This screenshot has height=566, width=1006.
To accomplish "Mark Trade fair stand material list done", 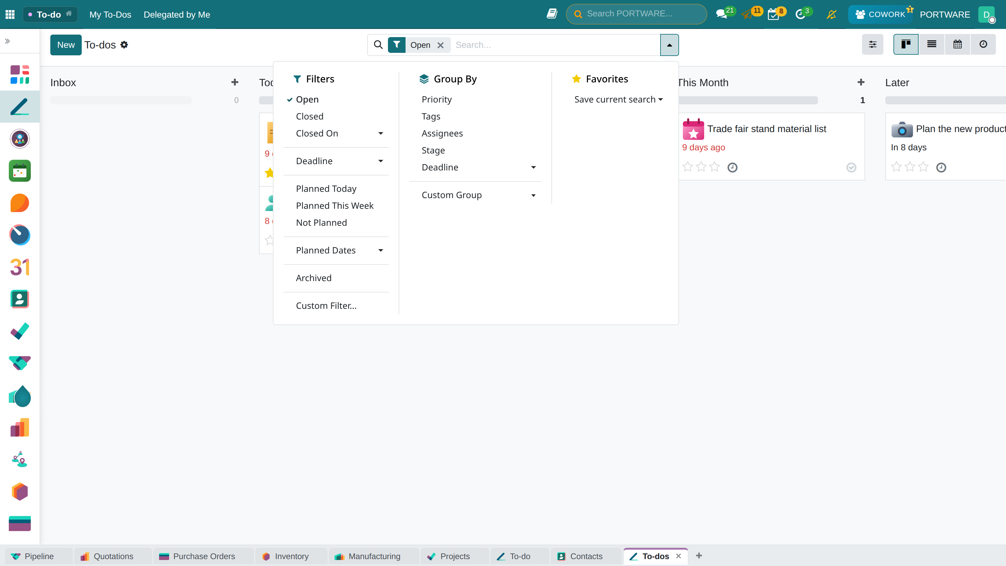I will (x=851, y=168).
